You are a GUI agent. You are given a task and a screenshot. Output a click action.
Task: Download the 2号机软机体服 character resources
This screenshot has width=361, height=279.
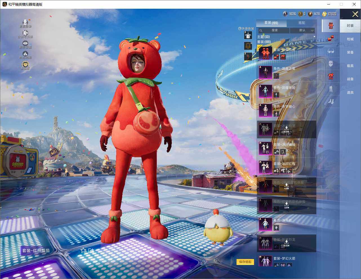(x=286, y=185)
